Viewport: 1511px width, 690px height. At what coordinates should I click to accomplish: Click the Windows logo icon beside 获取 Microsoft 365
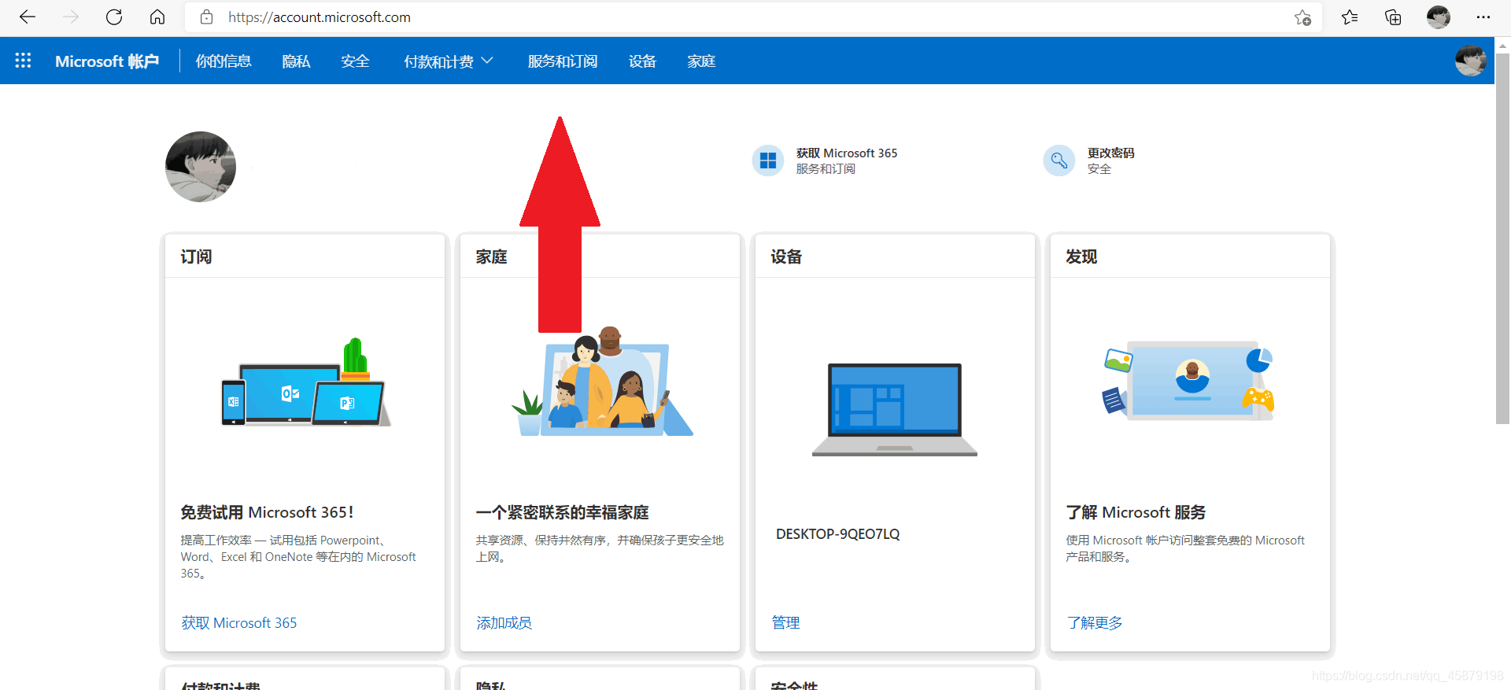pos(768,161)
